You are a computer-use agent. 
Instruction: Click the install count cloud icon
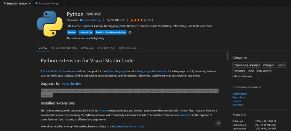[108, 20]
